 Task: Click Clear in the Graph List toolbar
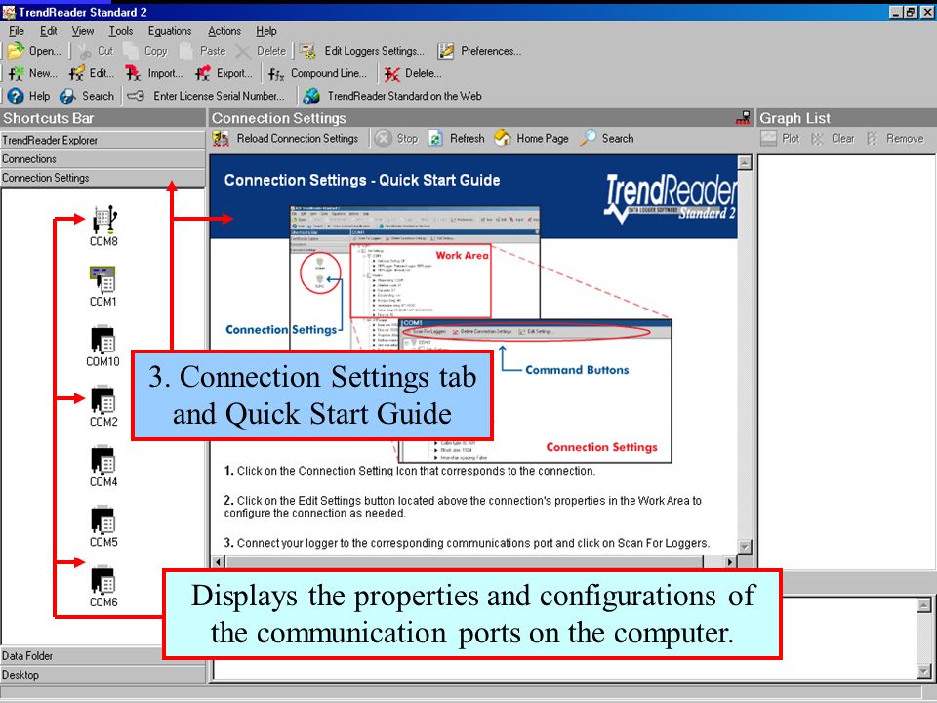[833, 138]
